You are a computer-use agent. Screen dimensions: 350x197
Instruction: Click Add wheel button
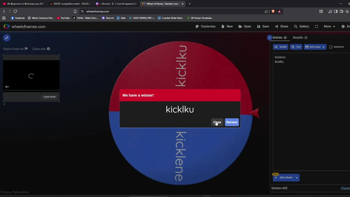tap(283, 178)
